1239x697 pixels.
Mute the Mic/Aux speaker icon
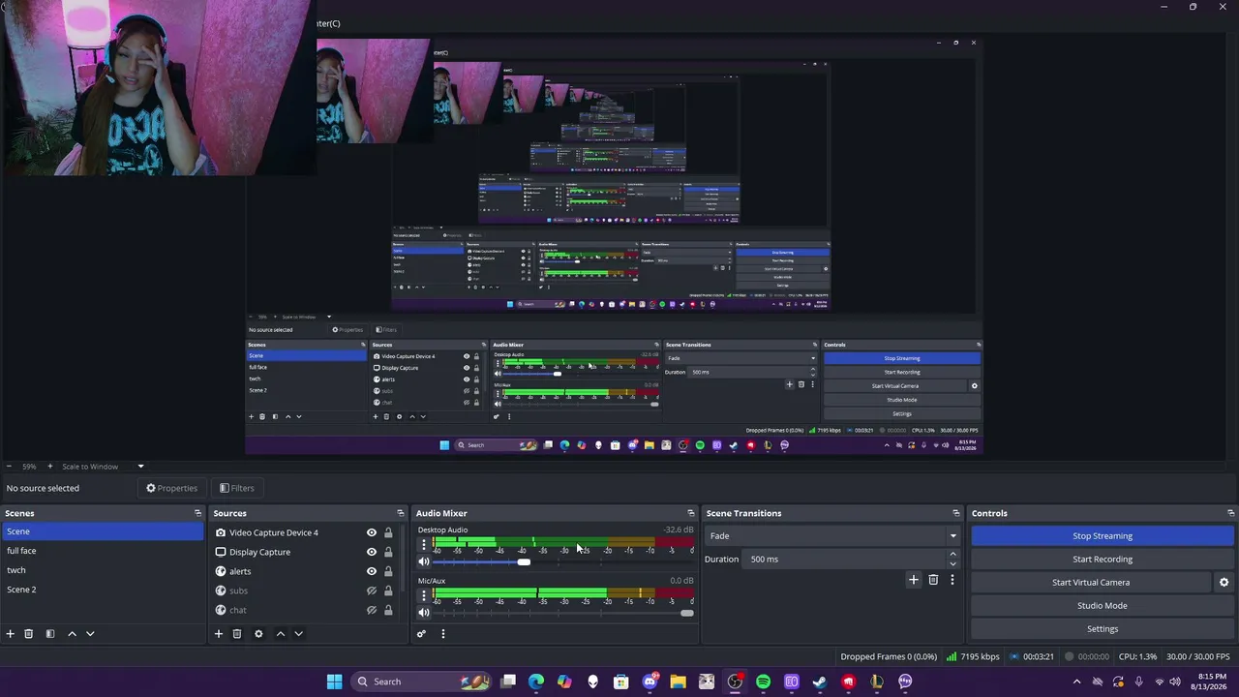[423, 613]
